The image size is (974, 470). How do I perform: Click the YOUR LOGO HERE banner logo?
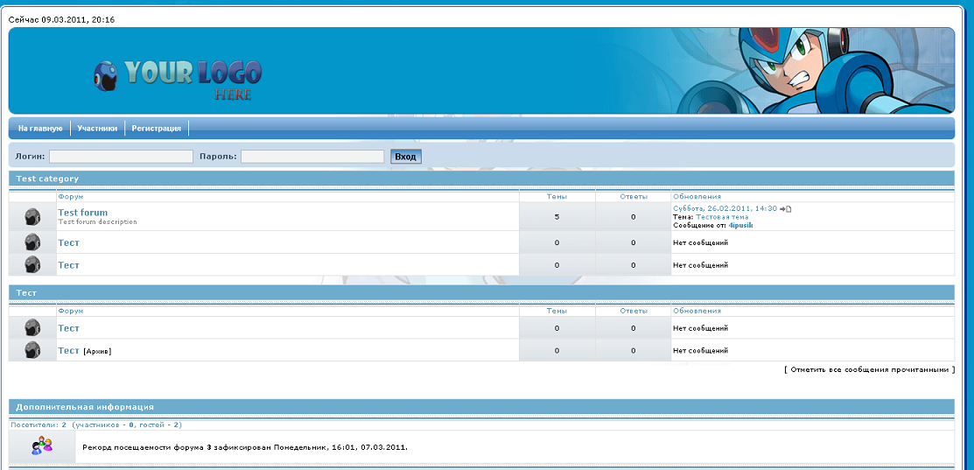coord(178,80)
